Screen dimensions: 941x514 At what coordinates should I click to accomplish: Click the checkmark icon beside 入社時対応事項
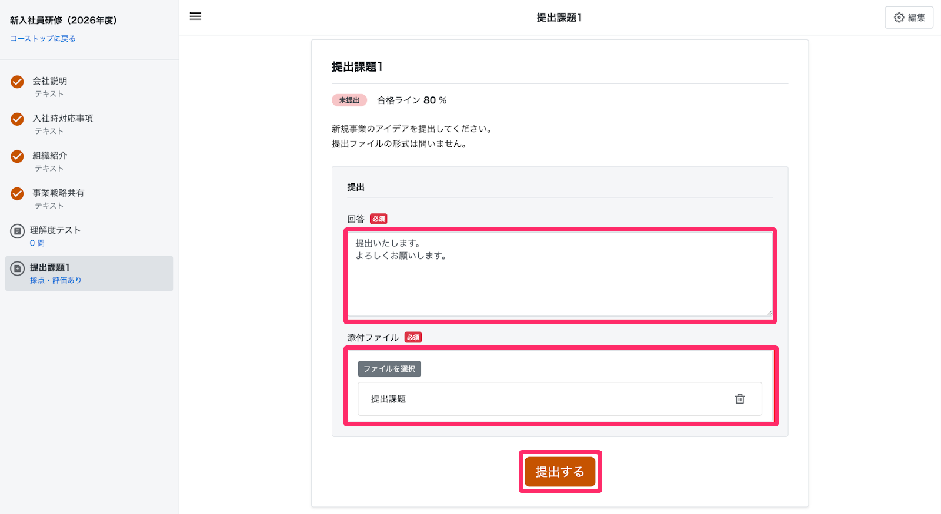(18, 119)
